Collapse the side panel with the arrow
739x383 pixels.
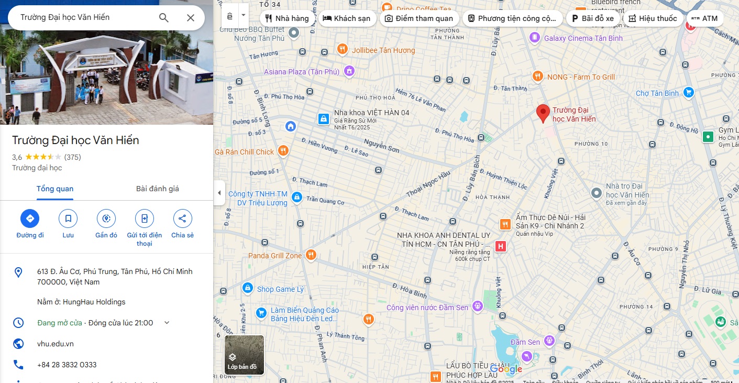point(219,193)
